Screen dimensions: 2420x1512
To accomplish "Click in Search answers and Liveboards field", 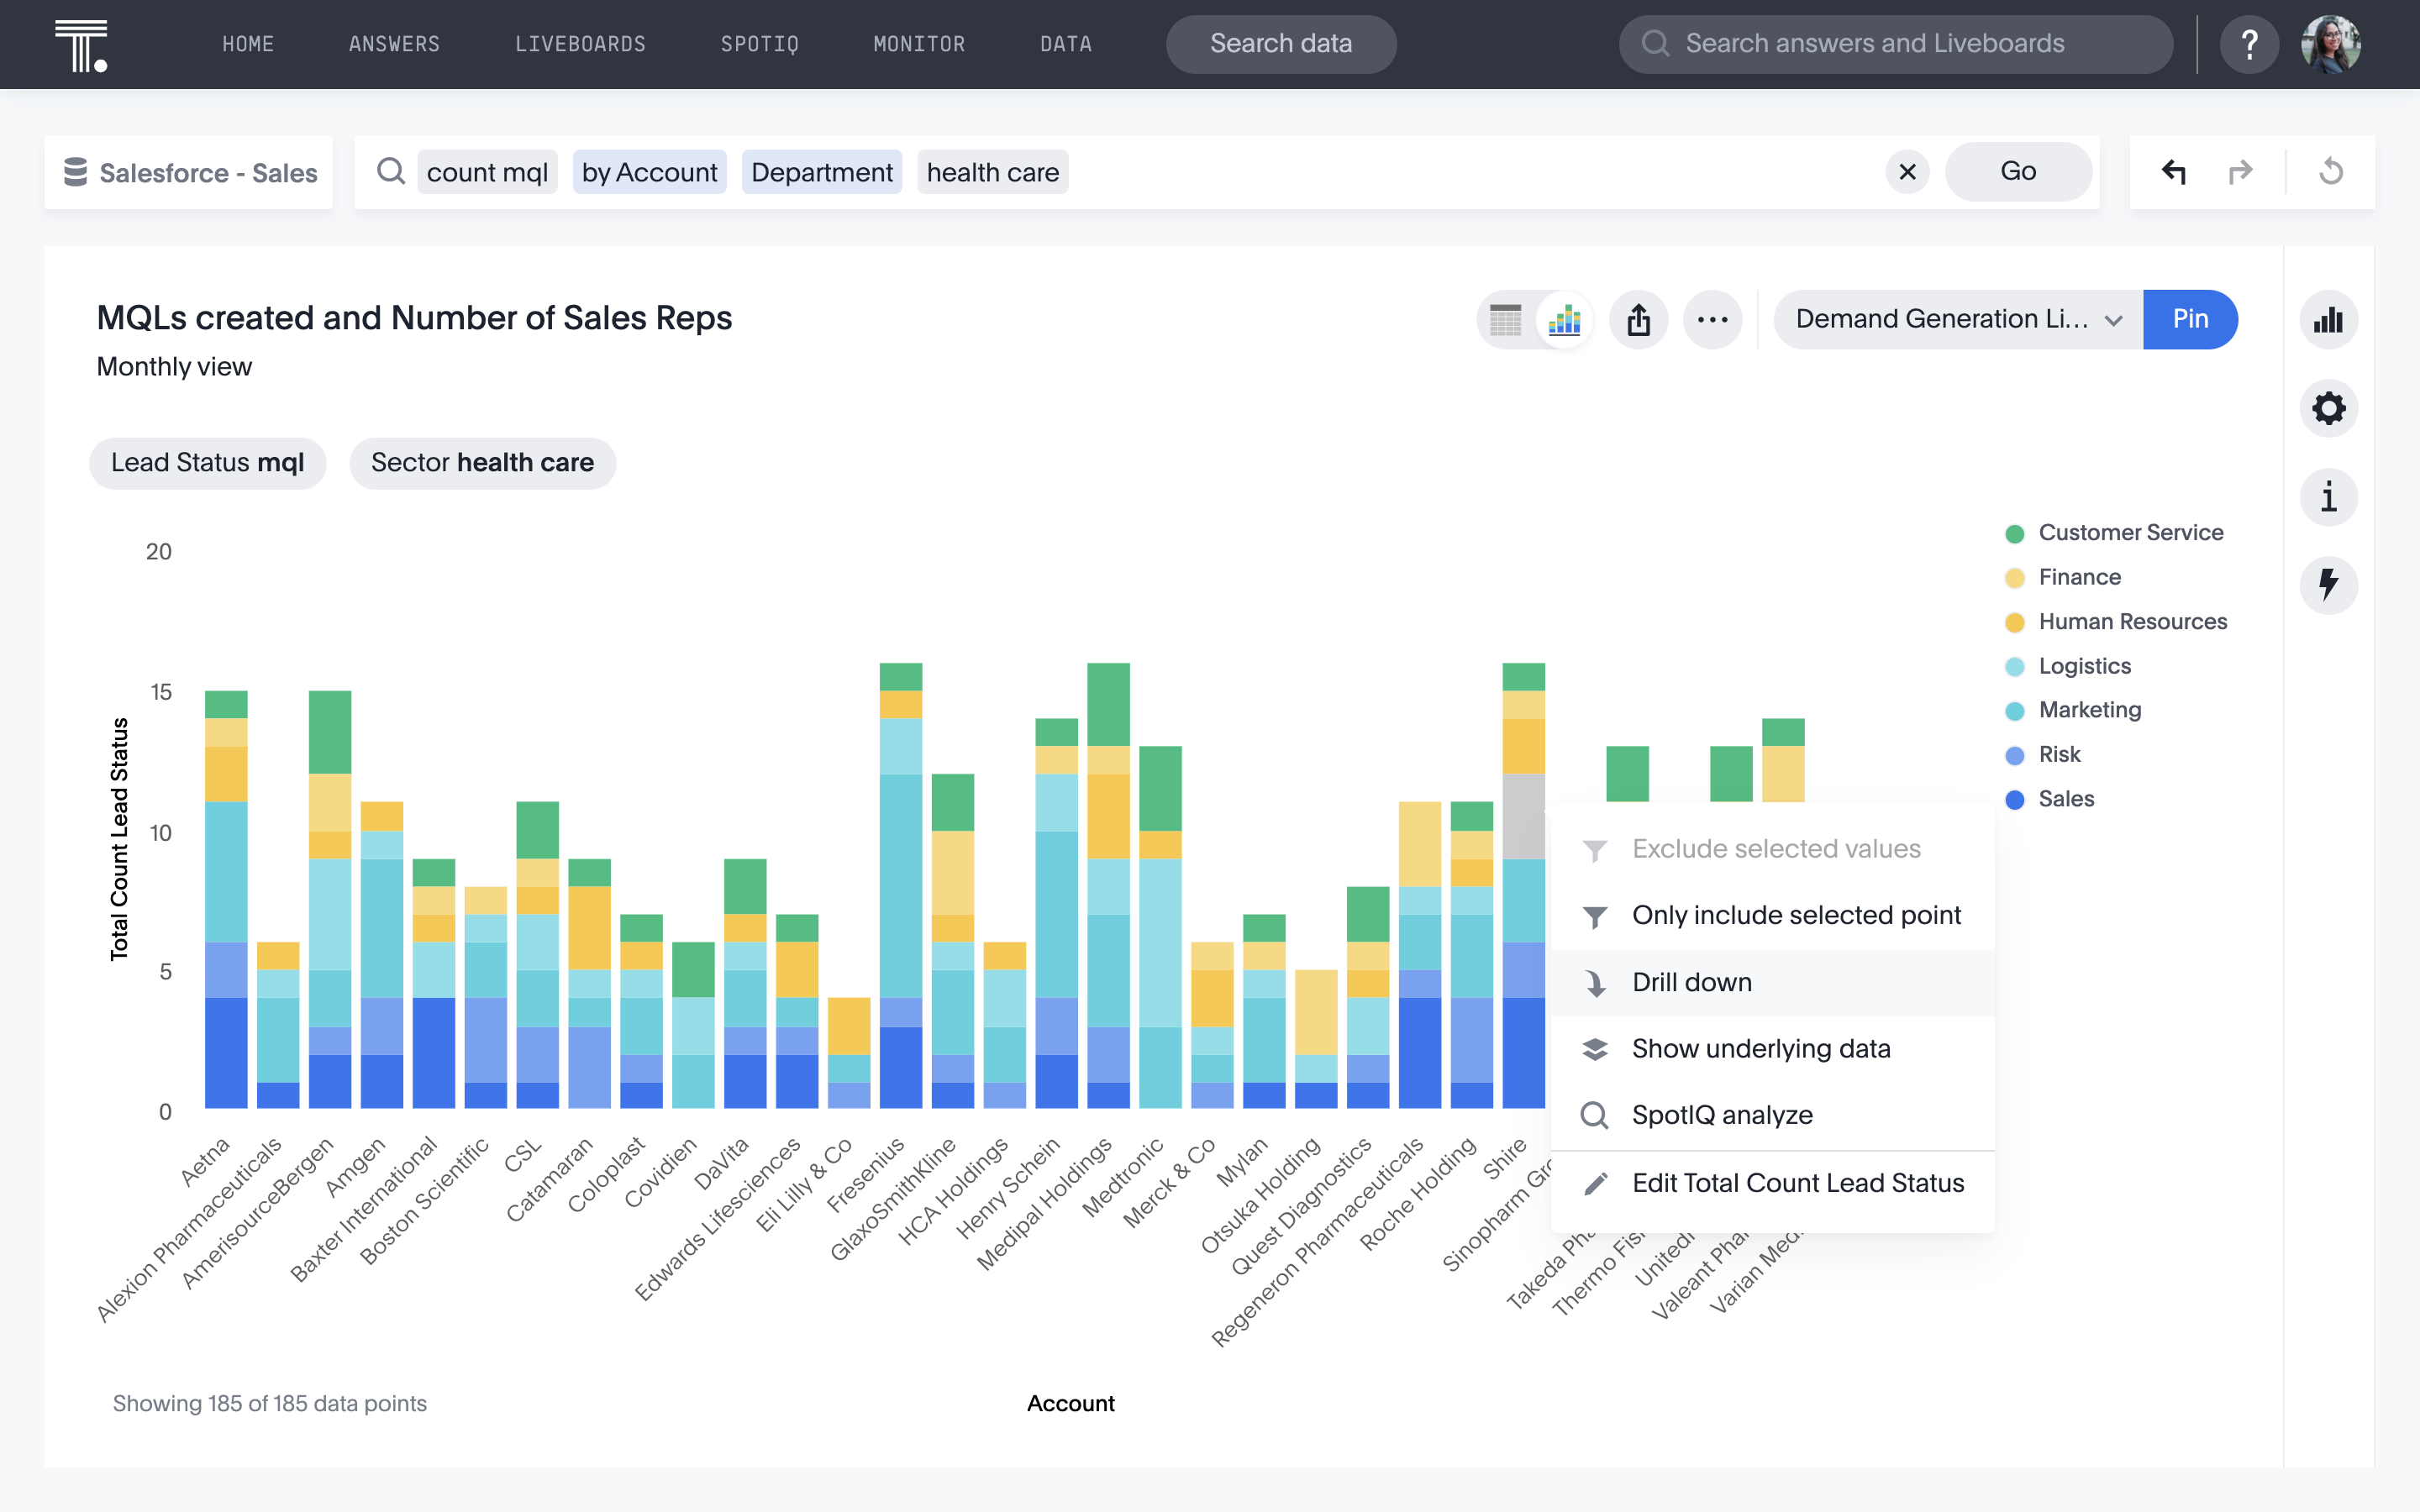I will pyautogui.click(x=1896, y=44).
